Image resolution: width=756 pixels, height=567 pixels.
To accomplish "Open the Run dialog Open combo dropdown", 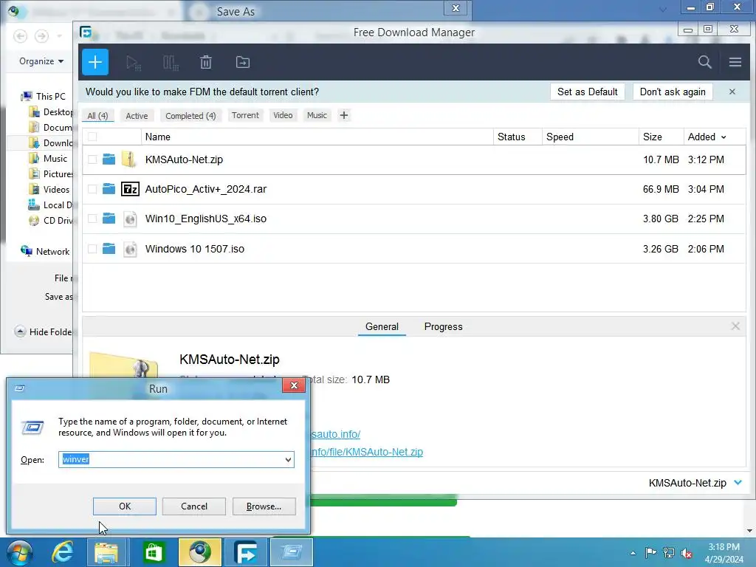I will pyautogui.click(x=288, y=459).
